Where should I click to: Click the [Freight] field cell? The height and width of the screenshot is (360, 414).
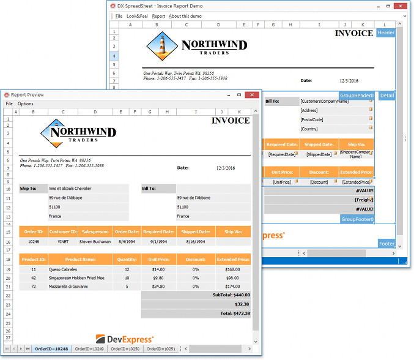point(319,200)
